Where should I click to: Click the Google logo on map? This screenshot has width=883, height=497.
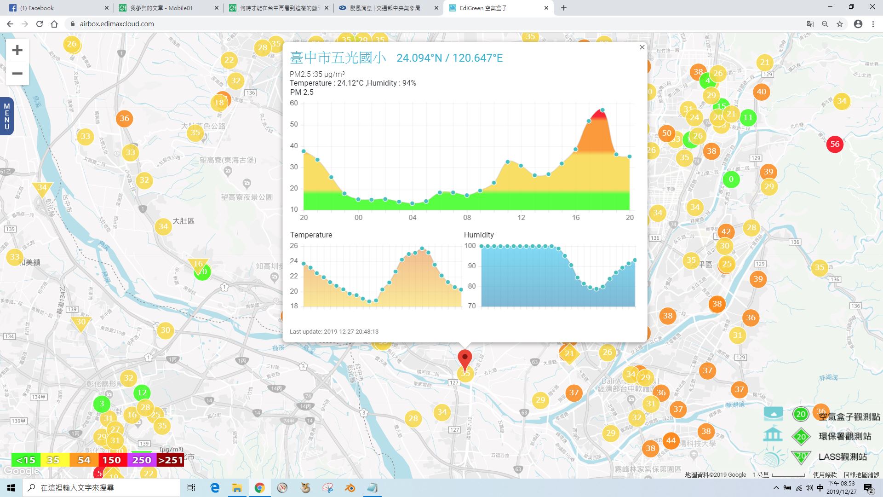(x=21, y=471)
